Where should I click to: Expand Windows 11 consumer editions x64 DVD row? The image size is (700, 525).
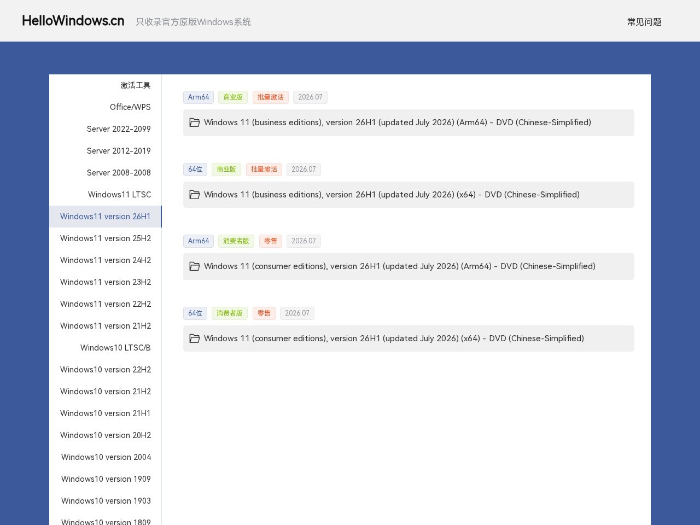409,339
